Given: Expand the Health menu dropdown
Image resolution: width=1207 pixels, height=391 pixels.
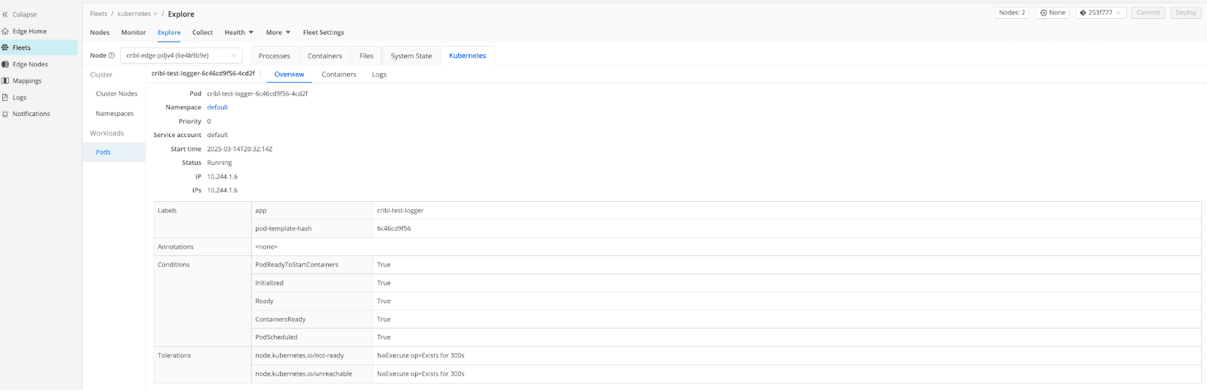Looking at the screenshot, I should coord(239,32).
